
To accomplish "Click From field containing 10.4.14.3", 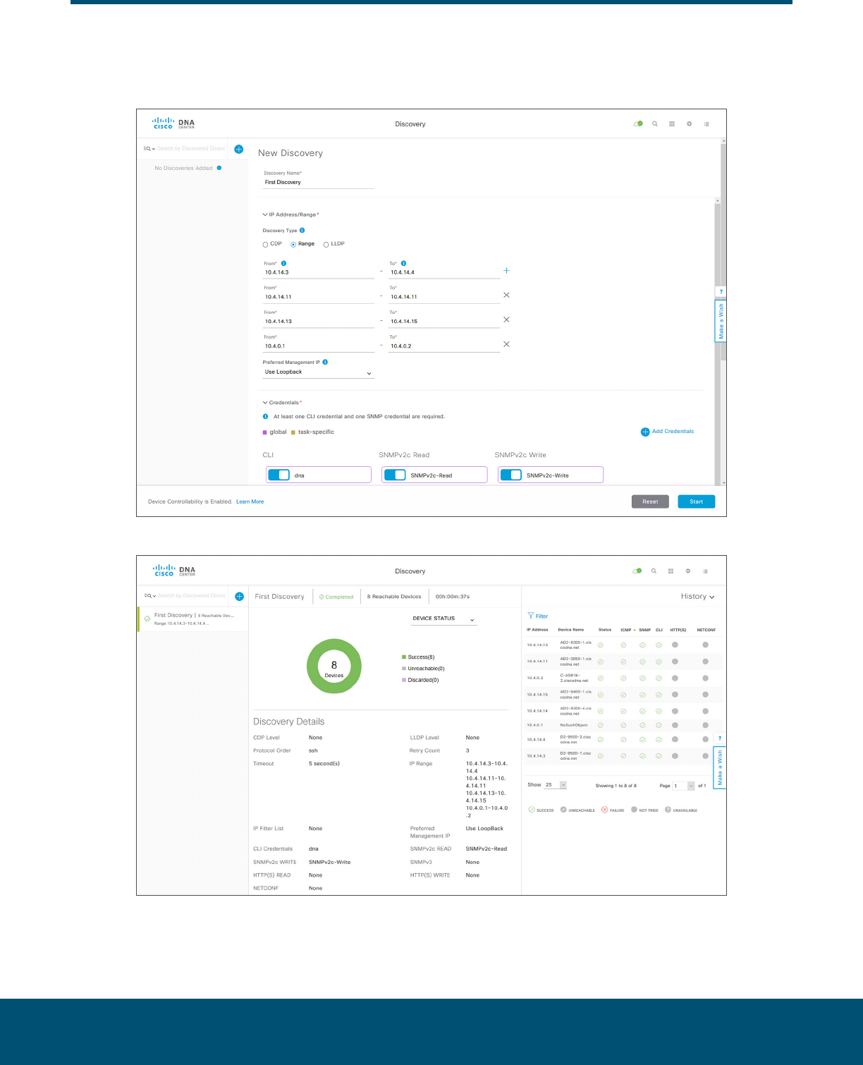I will coord(319,272).
